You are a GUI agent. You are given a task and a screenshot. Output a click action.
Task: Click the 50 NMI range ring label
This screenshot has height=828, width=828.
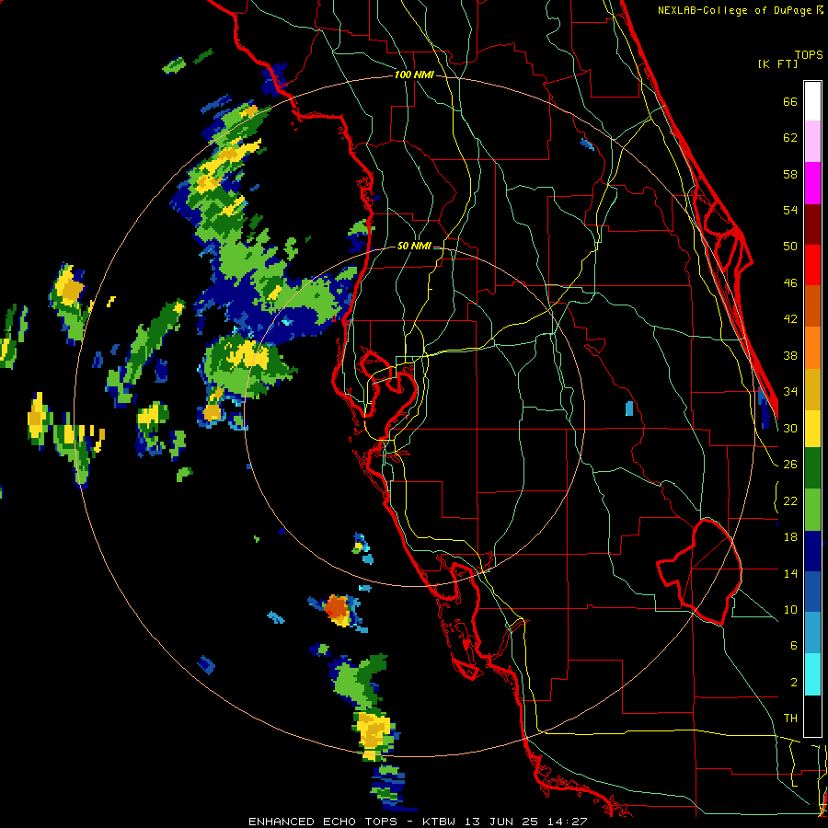tap(414, 246)
